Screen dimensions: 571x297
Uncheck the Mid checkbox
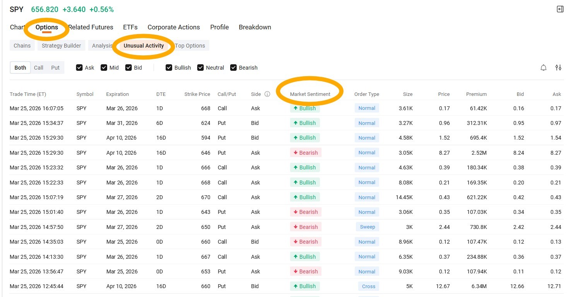104,68
